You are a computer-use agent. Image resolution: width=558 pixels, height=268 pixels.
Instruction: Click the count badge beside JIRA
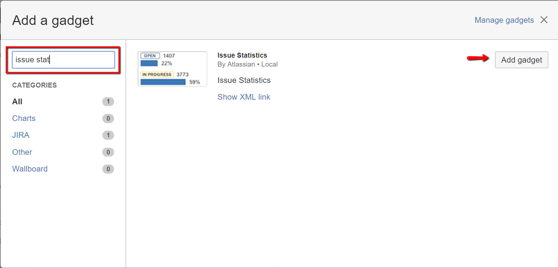[108, 135]
